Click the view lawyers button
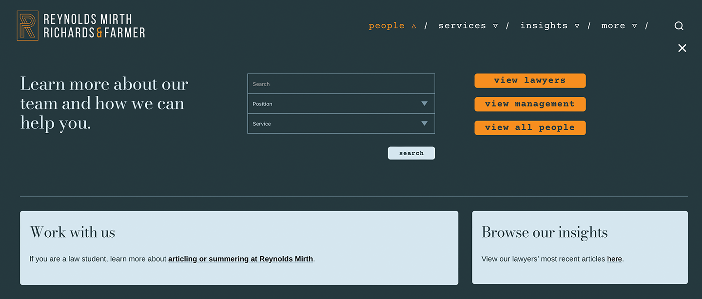Image resolution: width=702 pixels, height=299 pixels. tap(530, 81)
